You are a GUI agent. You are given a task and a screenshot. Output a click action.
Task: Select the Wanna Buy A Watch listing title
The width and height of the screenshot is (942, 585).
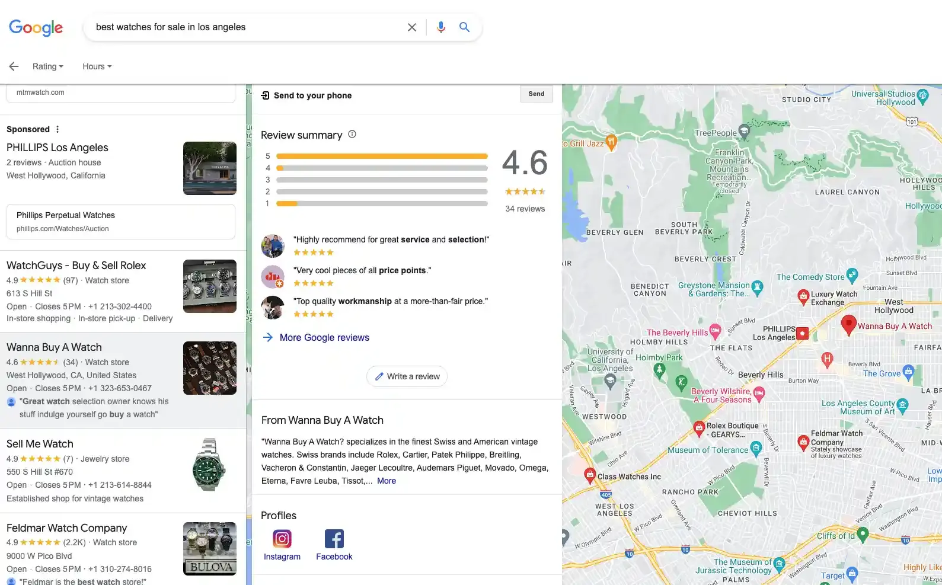click(54, 347)
